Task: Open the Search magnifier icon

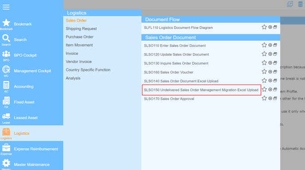Action: tap(6, 38)
